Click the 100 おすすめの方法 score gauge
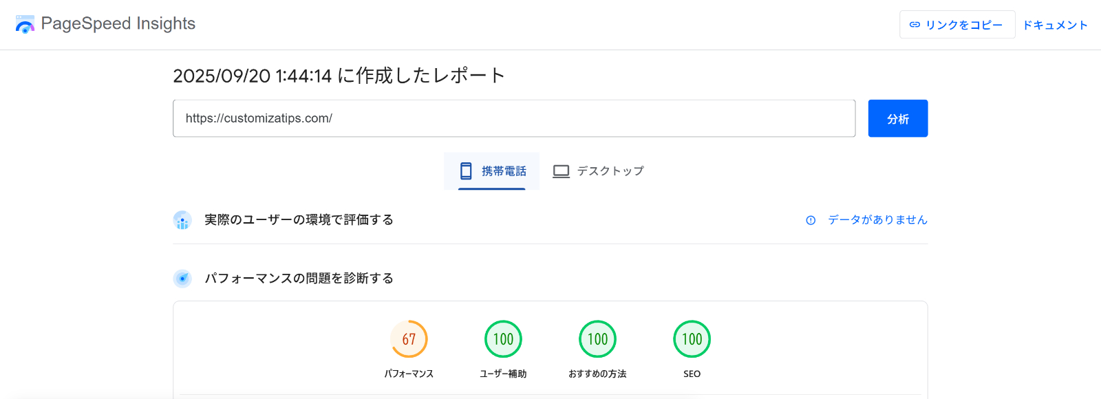Viewport: 1101px width, 399px height. pyautogui.click(x=597, y=339)
